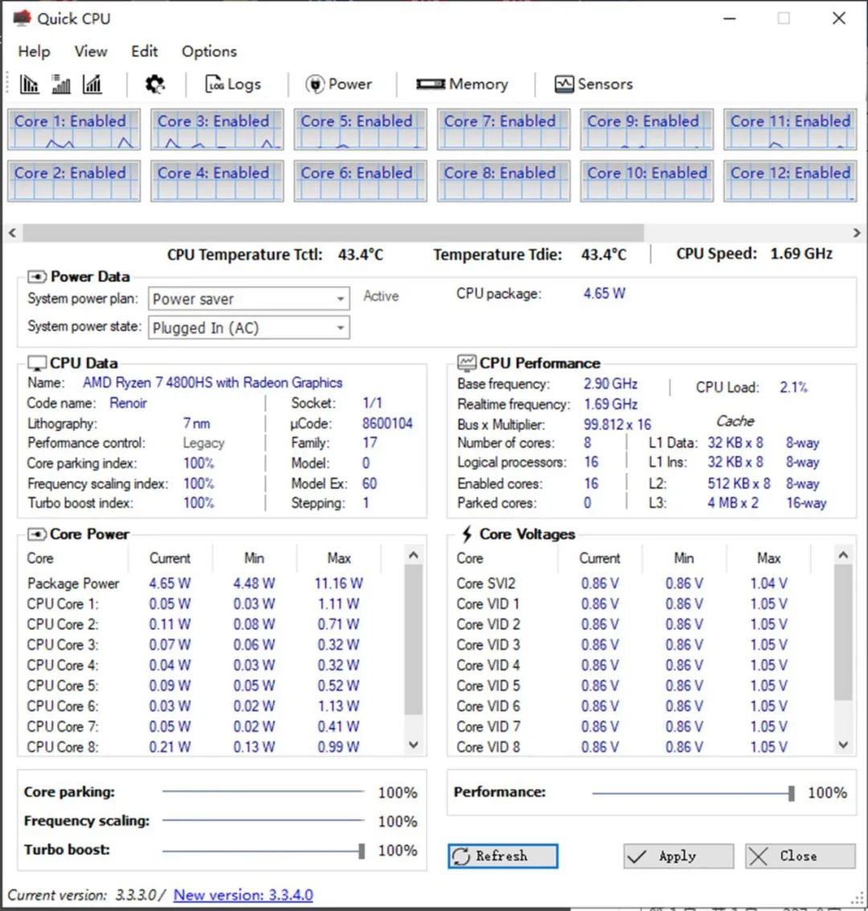
Task: Toggle the Core 10: Enabled graph
Action: coord(647,181)
